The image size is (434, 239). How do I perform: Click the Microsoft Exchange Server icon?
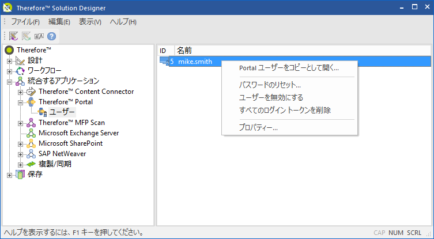point(31,133)
